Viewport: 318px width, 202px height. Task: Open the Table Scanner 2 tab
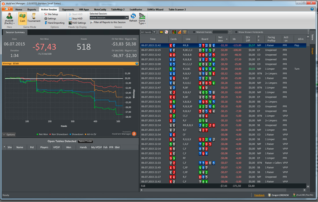pos(177,10)
